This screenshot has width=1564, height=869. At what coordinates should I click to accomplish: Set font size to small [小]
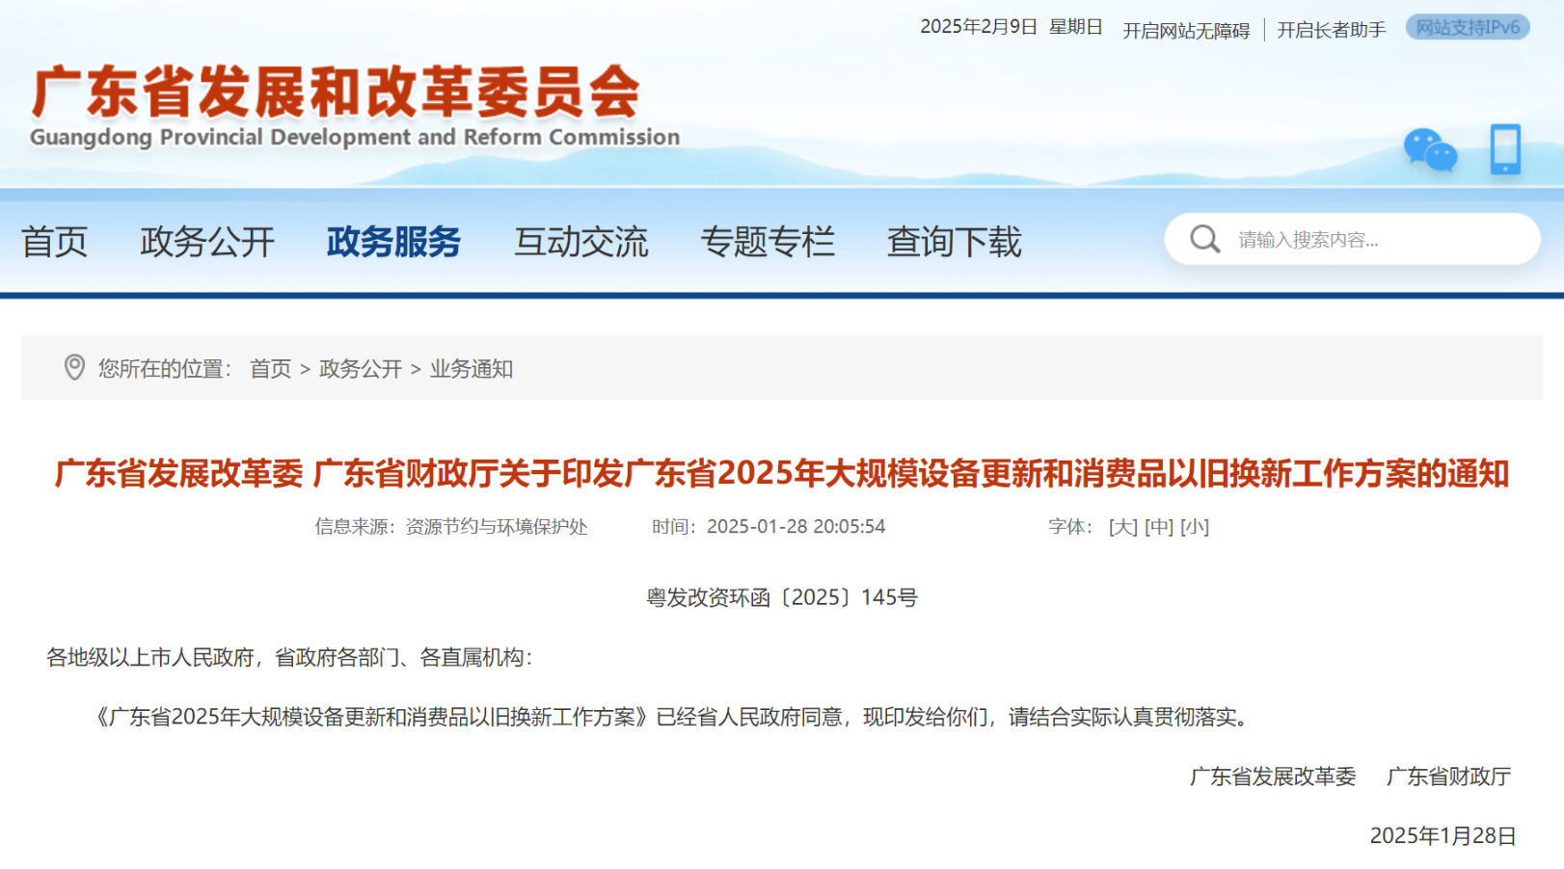[1194, 527]
